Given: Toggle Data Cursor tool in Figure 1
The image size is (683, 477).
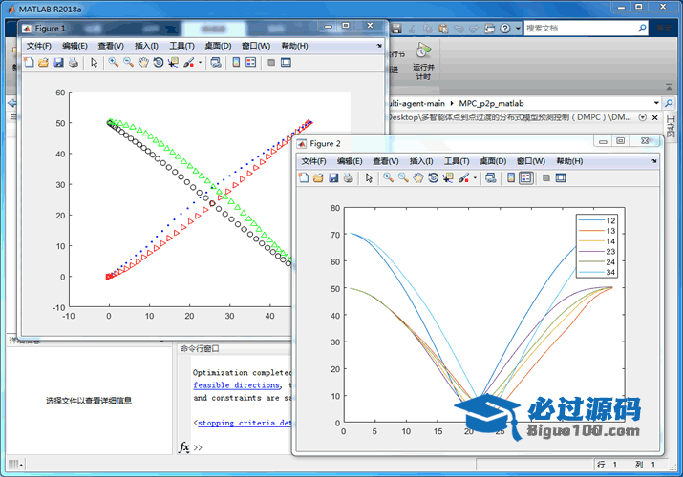Looking at the screenshot, I should click(173, 63).
